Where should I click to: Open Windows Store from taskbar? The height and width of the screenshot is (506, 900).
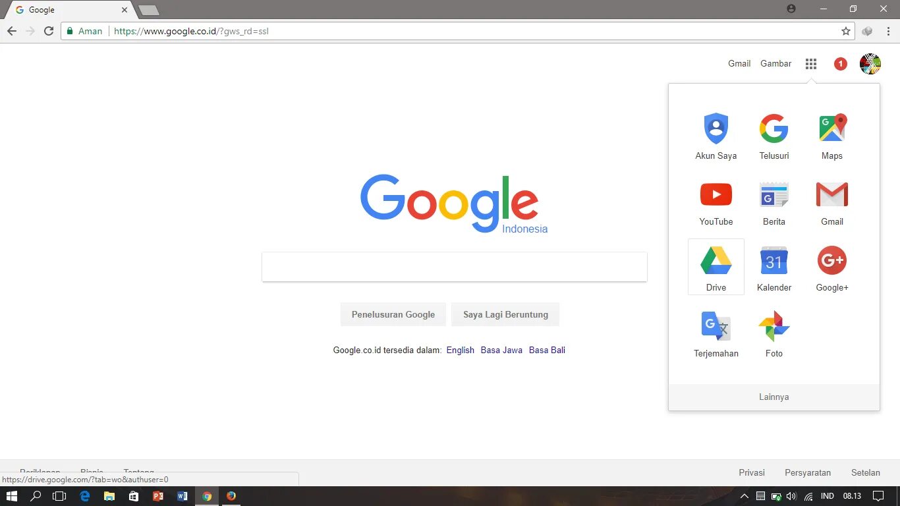[134, 496]
